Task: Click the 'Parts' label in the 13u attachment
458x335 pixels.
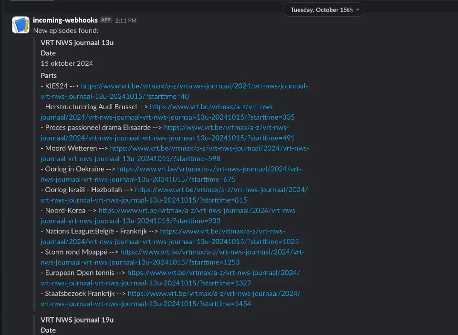Action: coord(49,76)
